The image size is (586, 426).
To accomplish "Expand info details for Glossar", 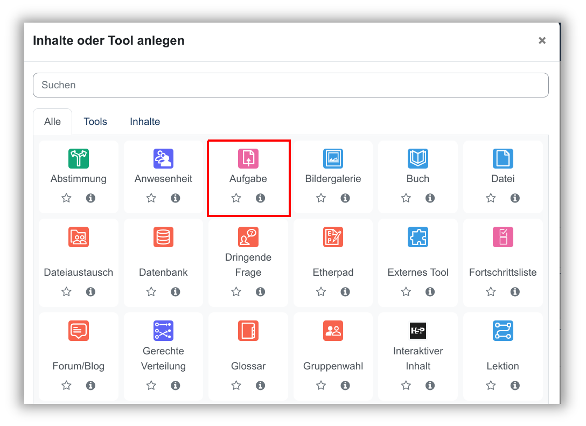I will tap(261, 386).
